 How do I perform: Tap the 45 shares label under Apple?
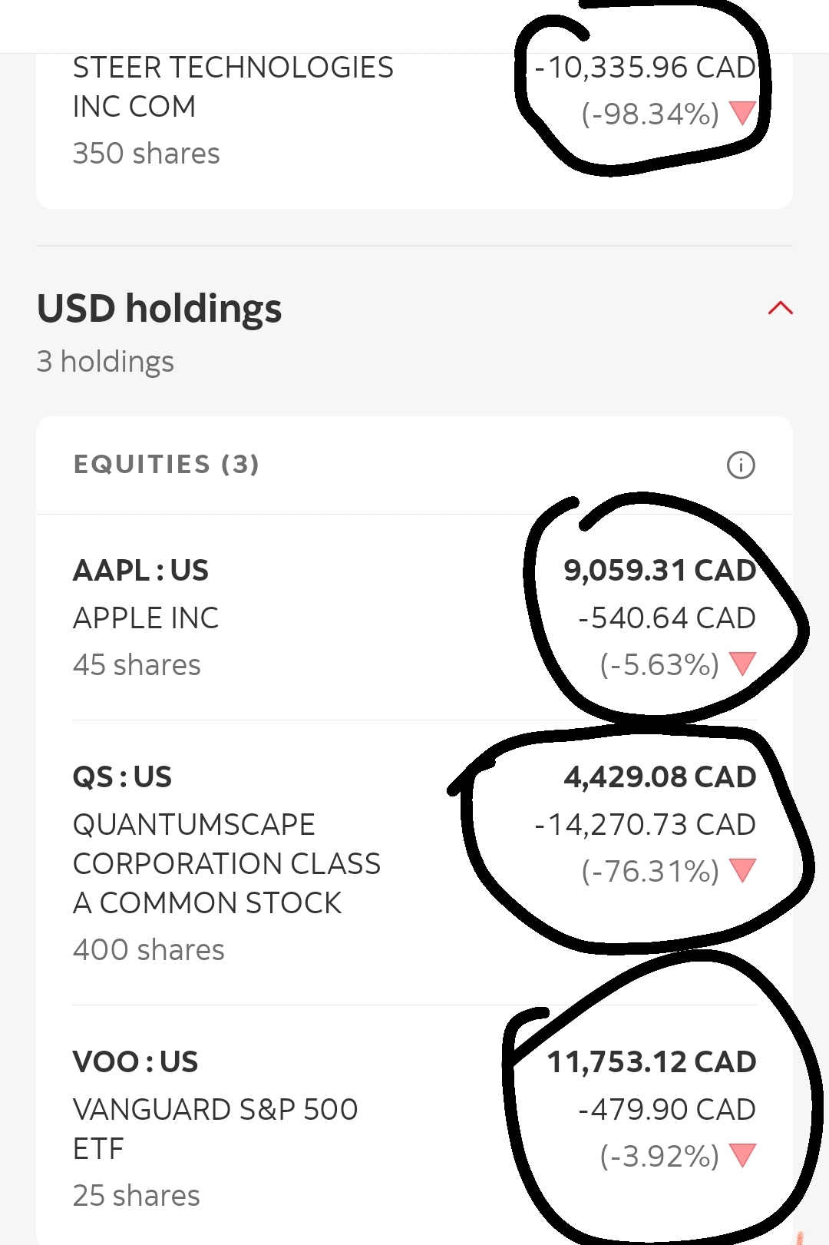[x=137, y=665]
